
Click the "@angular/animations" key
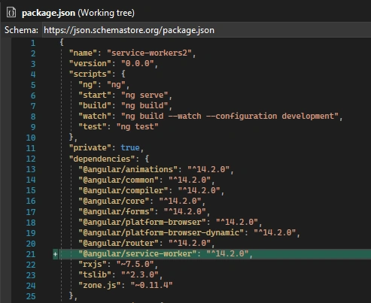(x=128, y=169)
